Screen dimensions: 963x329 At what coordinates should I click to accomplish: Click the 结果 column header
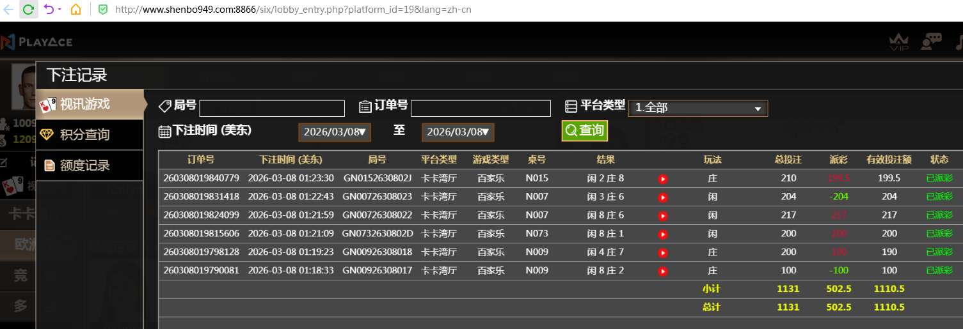tap(605, 160)
